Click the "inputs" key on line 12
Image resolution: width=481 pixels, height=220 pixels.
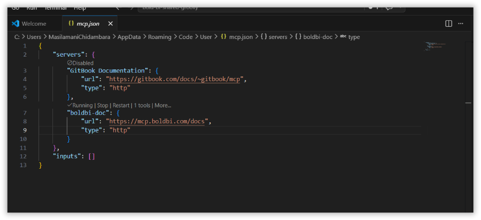[x=67, y=156]
